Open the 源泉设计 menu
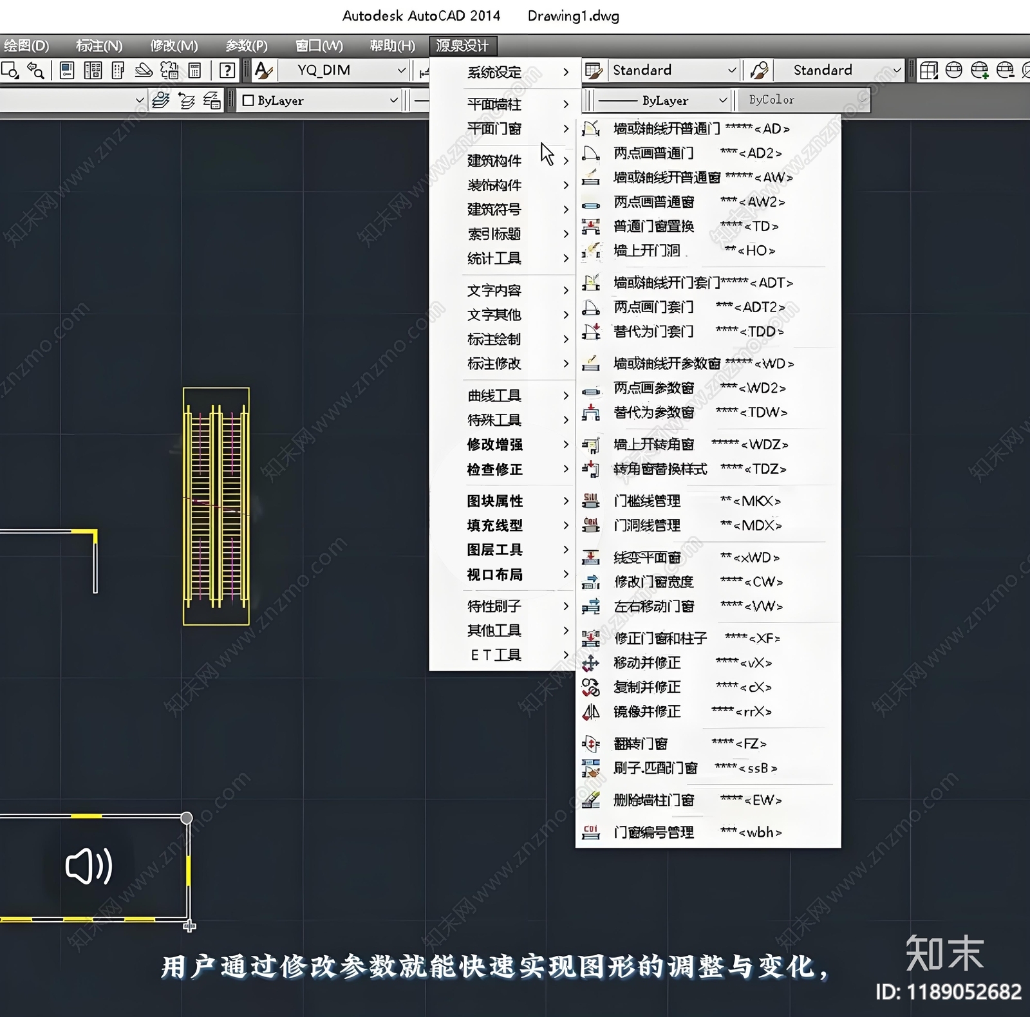This screenshot has width=1030, height=1017. 463,46
